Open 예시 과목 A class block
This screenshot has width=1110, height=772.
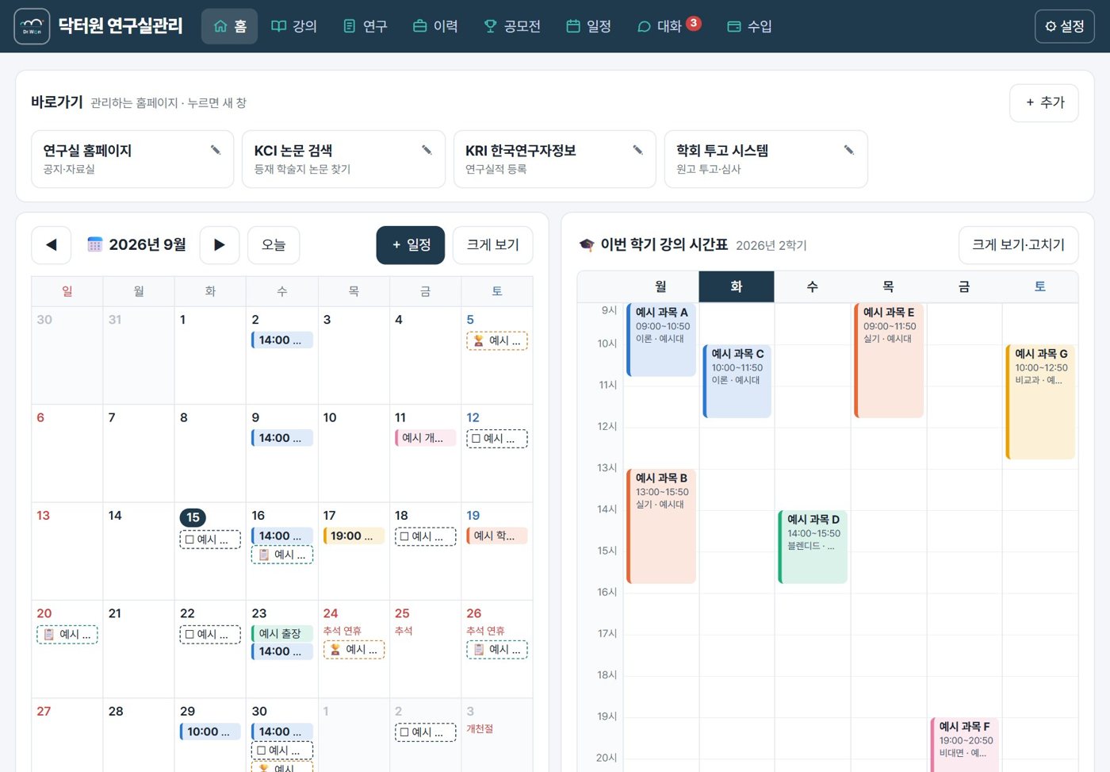pyautogui.click(x=661, y=340)
